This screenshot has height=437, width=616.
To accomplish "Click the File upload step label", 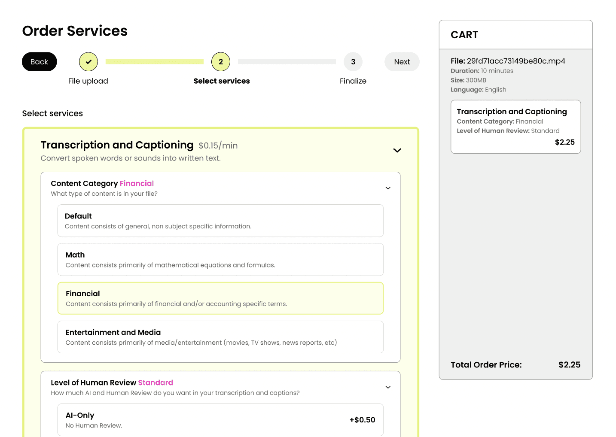I will [88, 81].
